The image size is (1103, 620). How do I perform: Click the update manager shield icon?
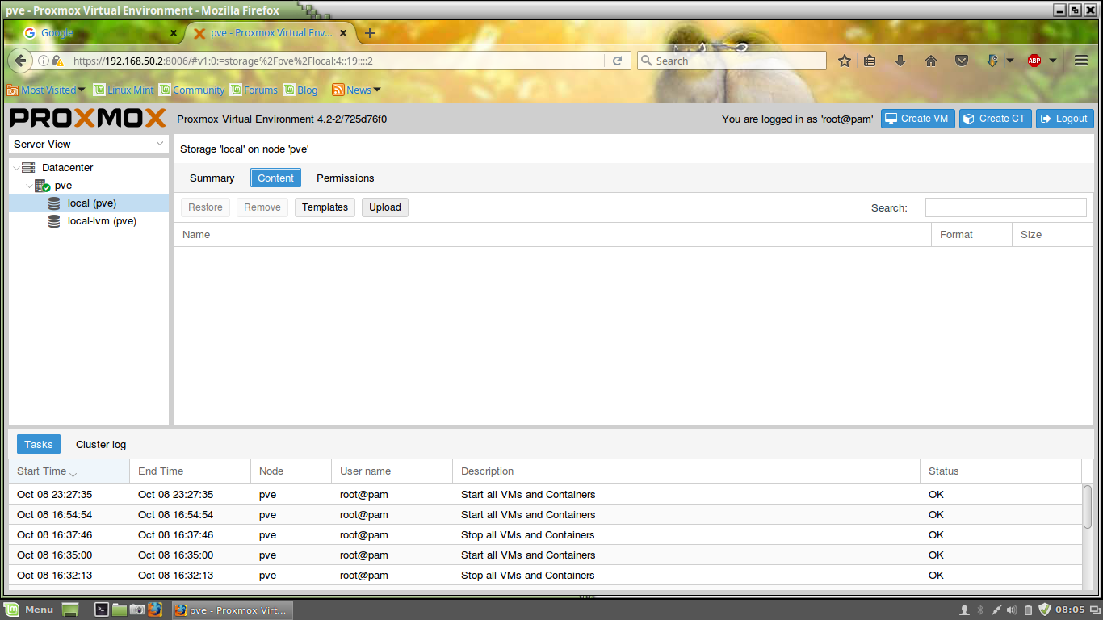tap(1044, 610)
